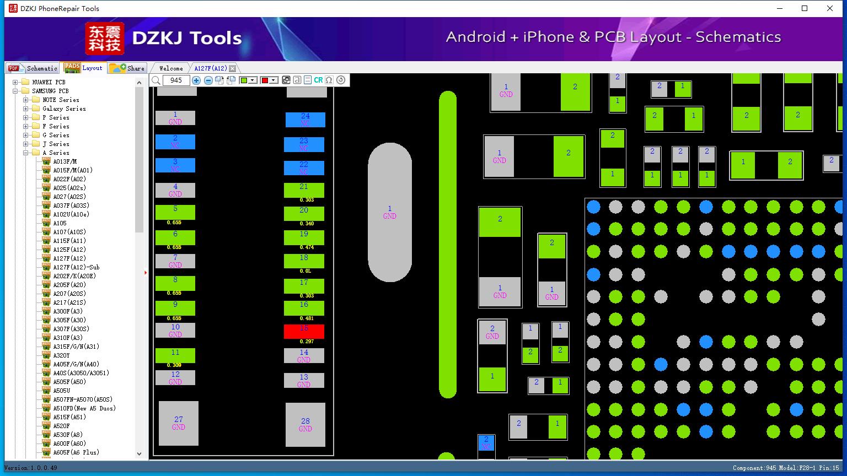Click the A107(A10S) board file icon
847x476 pixels.
[46, 232]
